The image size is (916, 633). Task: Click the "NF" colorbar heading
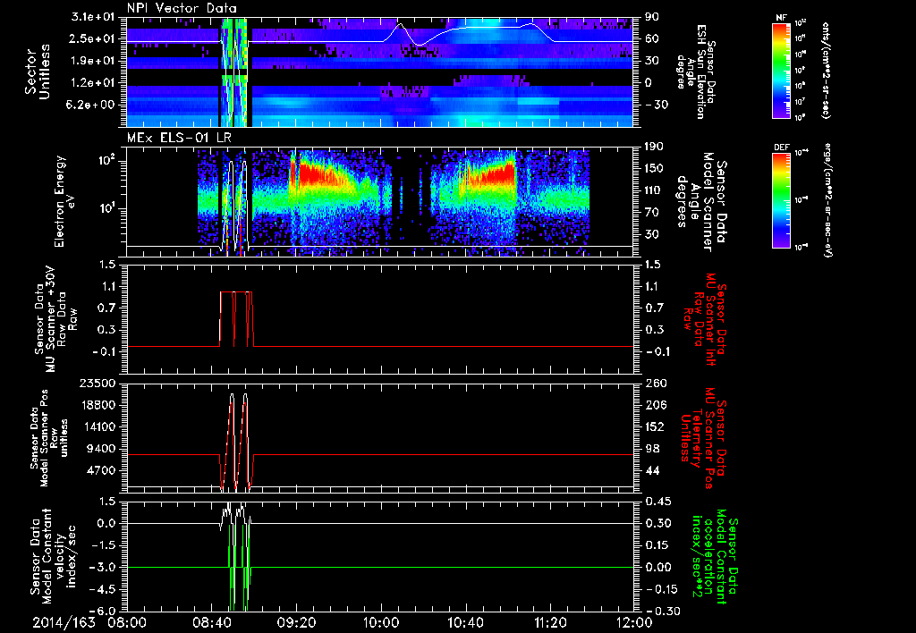pos(781,18)
